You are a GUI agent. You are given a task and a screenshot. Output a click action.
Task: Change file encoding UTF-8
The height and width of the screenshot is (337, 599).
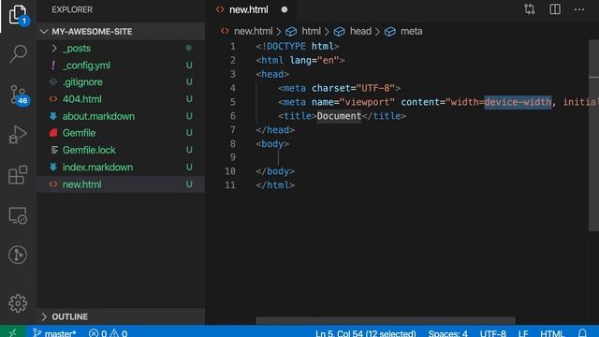pos(493,333)
